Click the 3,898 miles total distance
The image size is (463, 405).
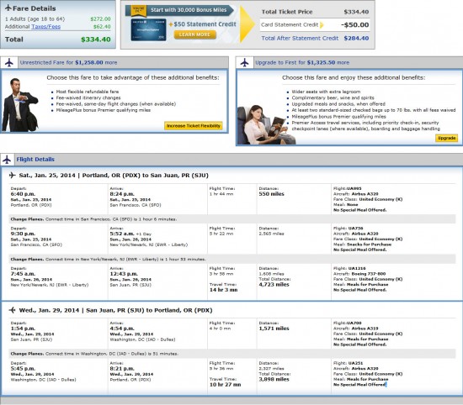coord(274,380)
